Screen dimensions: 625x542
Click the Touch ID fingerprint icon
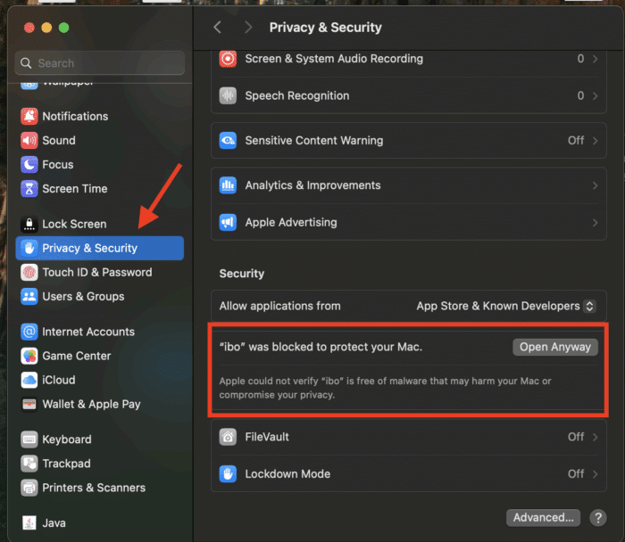point(29,272)
